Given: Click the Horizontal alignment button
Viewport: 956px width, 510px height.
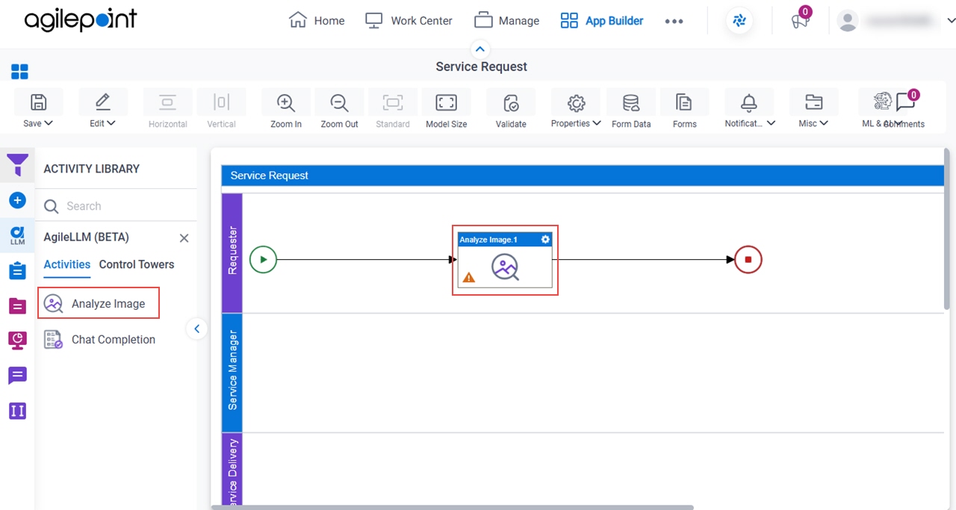Looking at the screenshot, I should pos(167,109).
